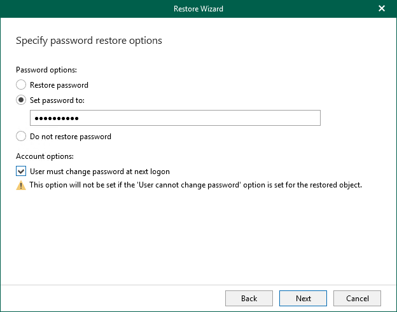Toggle User must change password checkbox

[x=21, y=171]
